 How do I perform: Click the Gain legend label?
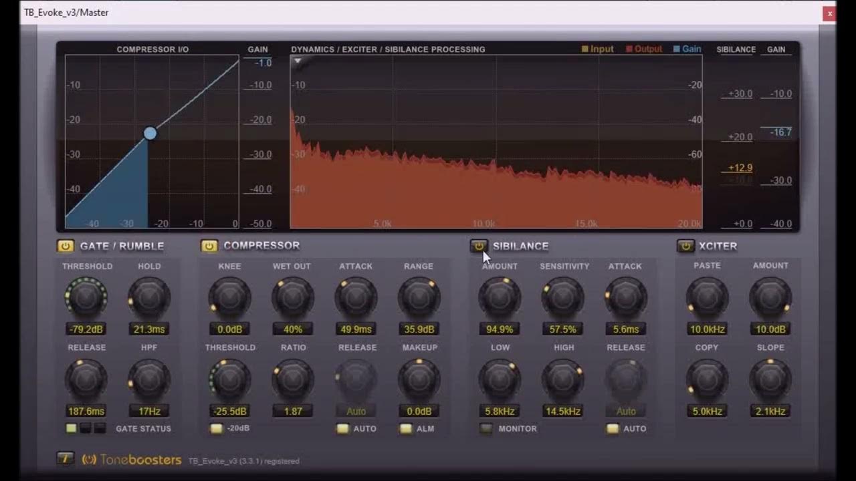tap(687, 49)
